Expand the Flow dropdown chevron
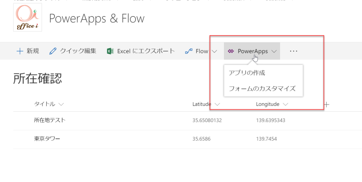The height and width of the screenshot is (182, 362). pos(214,51)
